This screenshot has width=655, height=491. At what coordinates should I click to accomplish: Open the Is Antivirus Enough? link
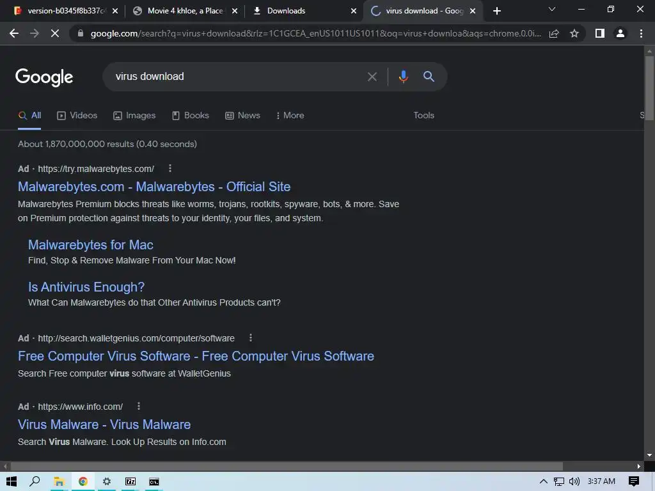point(86,287)
